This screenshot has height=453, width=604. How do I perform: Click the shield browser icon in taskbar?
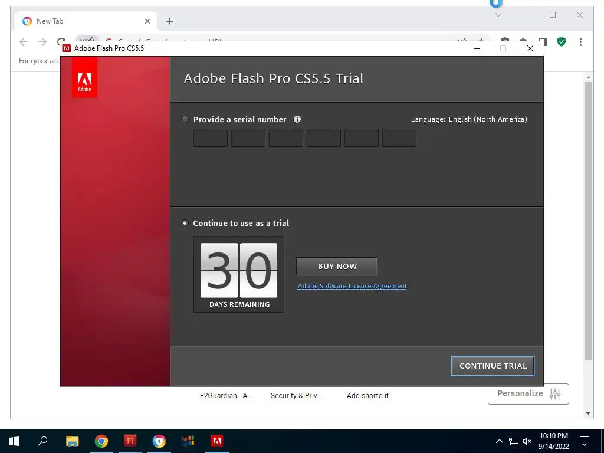(159, 441)
